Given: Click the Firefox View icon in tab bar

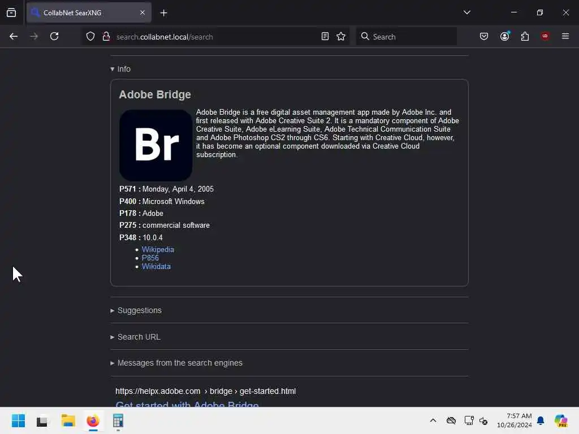Looking at the screenshot, I should tap(11, 13).
